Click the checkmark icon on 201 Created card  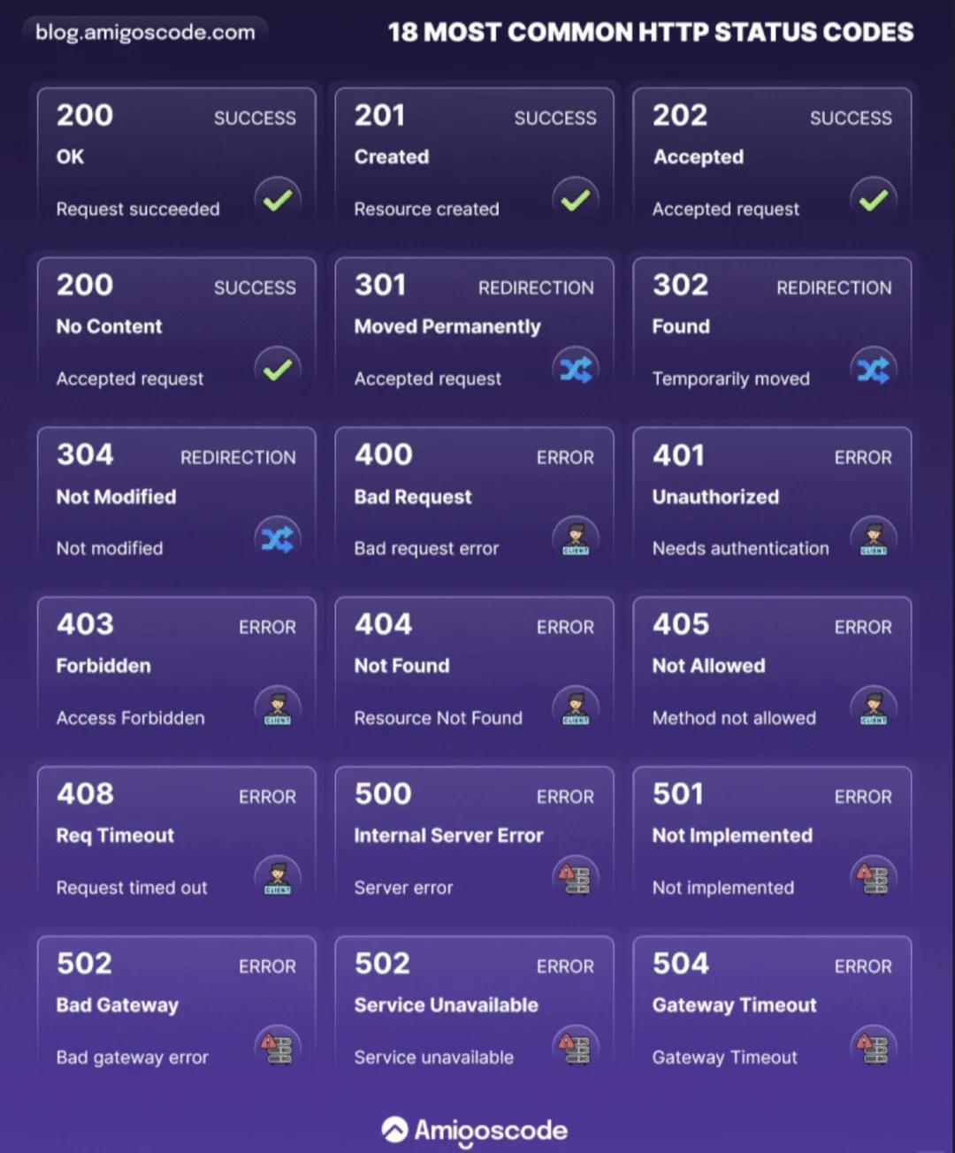tap(576, 200)
